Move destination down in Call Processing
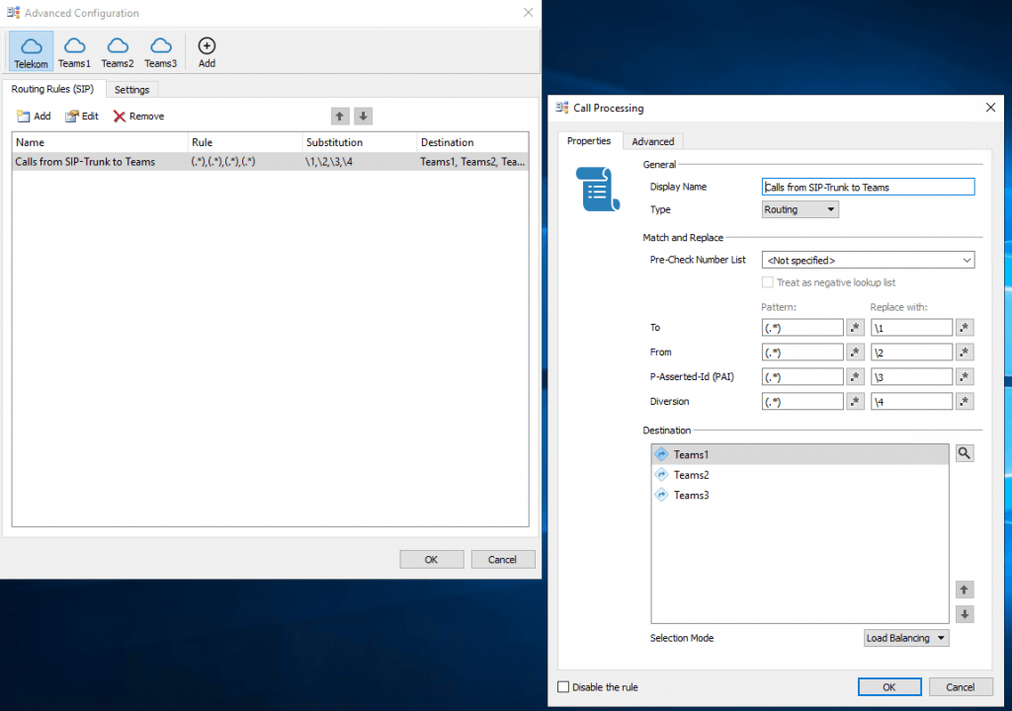 (x=965, y=614)
